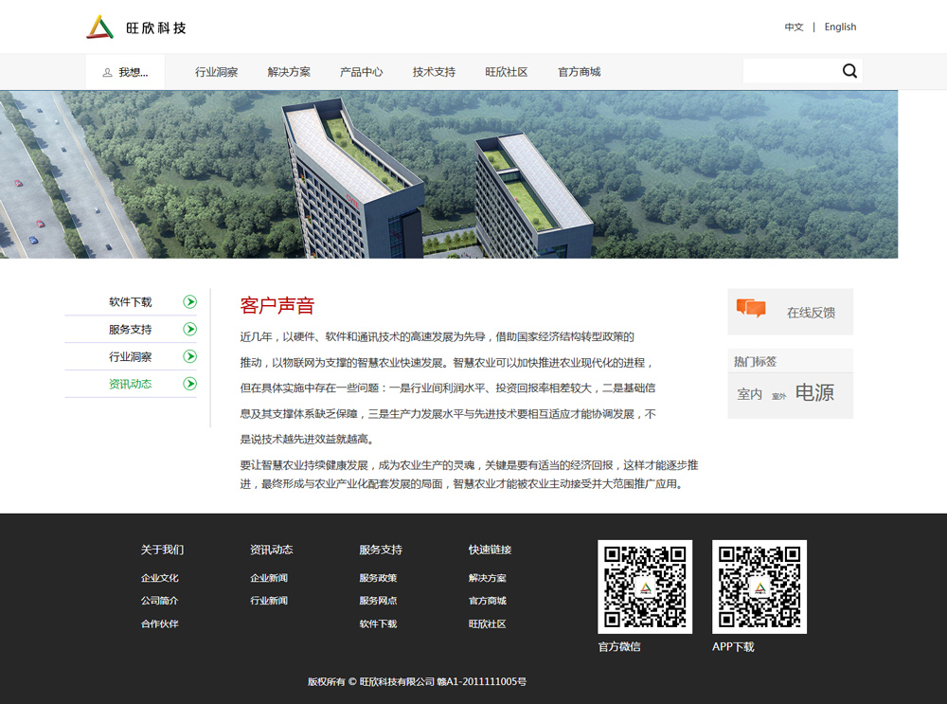This screenshot has height=704, width=947.
Task: Click the 官方微信 caption text
Action: pyautogui.click(x=619, y=646)
